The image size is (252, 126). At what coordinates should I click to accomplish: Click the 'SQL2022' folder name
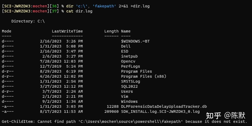(x=129, y=86)
